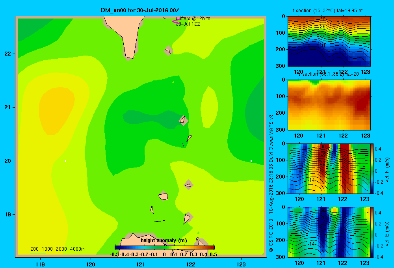Image resolution: width=394 pixels, height=268 pixels.
Task: Select the 'vel. N (m/s)' color bar
Action: click(372, 168)
